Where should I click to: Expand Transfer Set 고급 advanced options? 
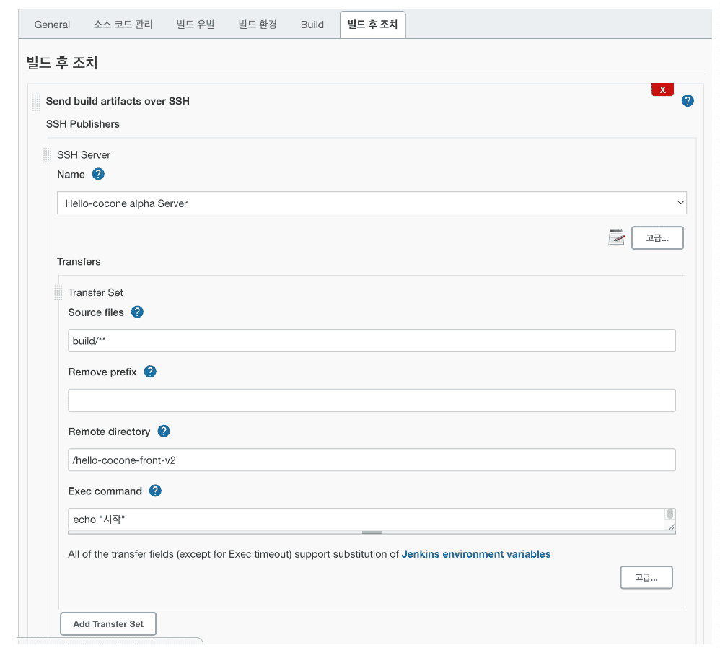pyautogui.click(x=646, y=577)
